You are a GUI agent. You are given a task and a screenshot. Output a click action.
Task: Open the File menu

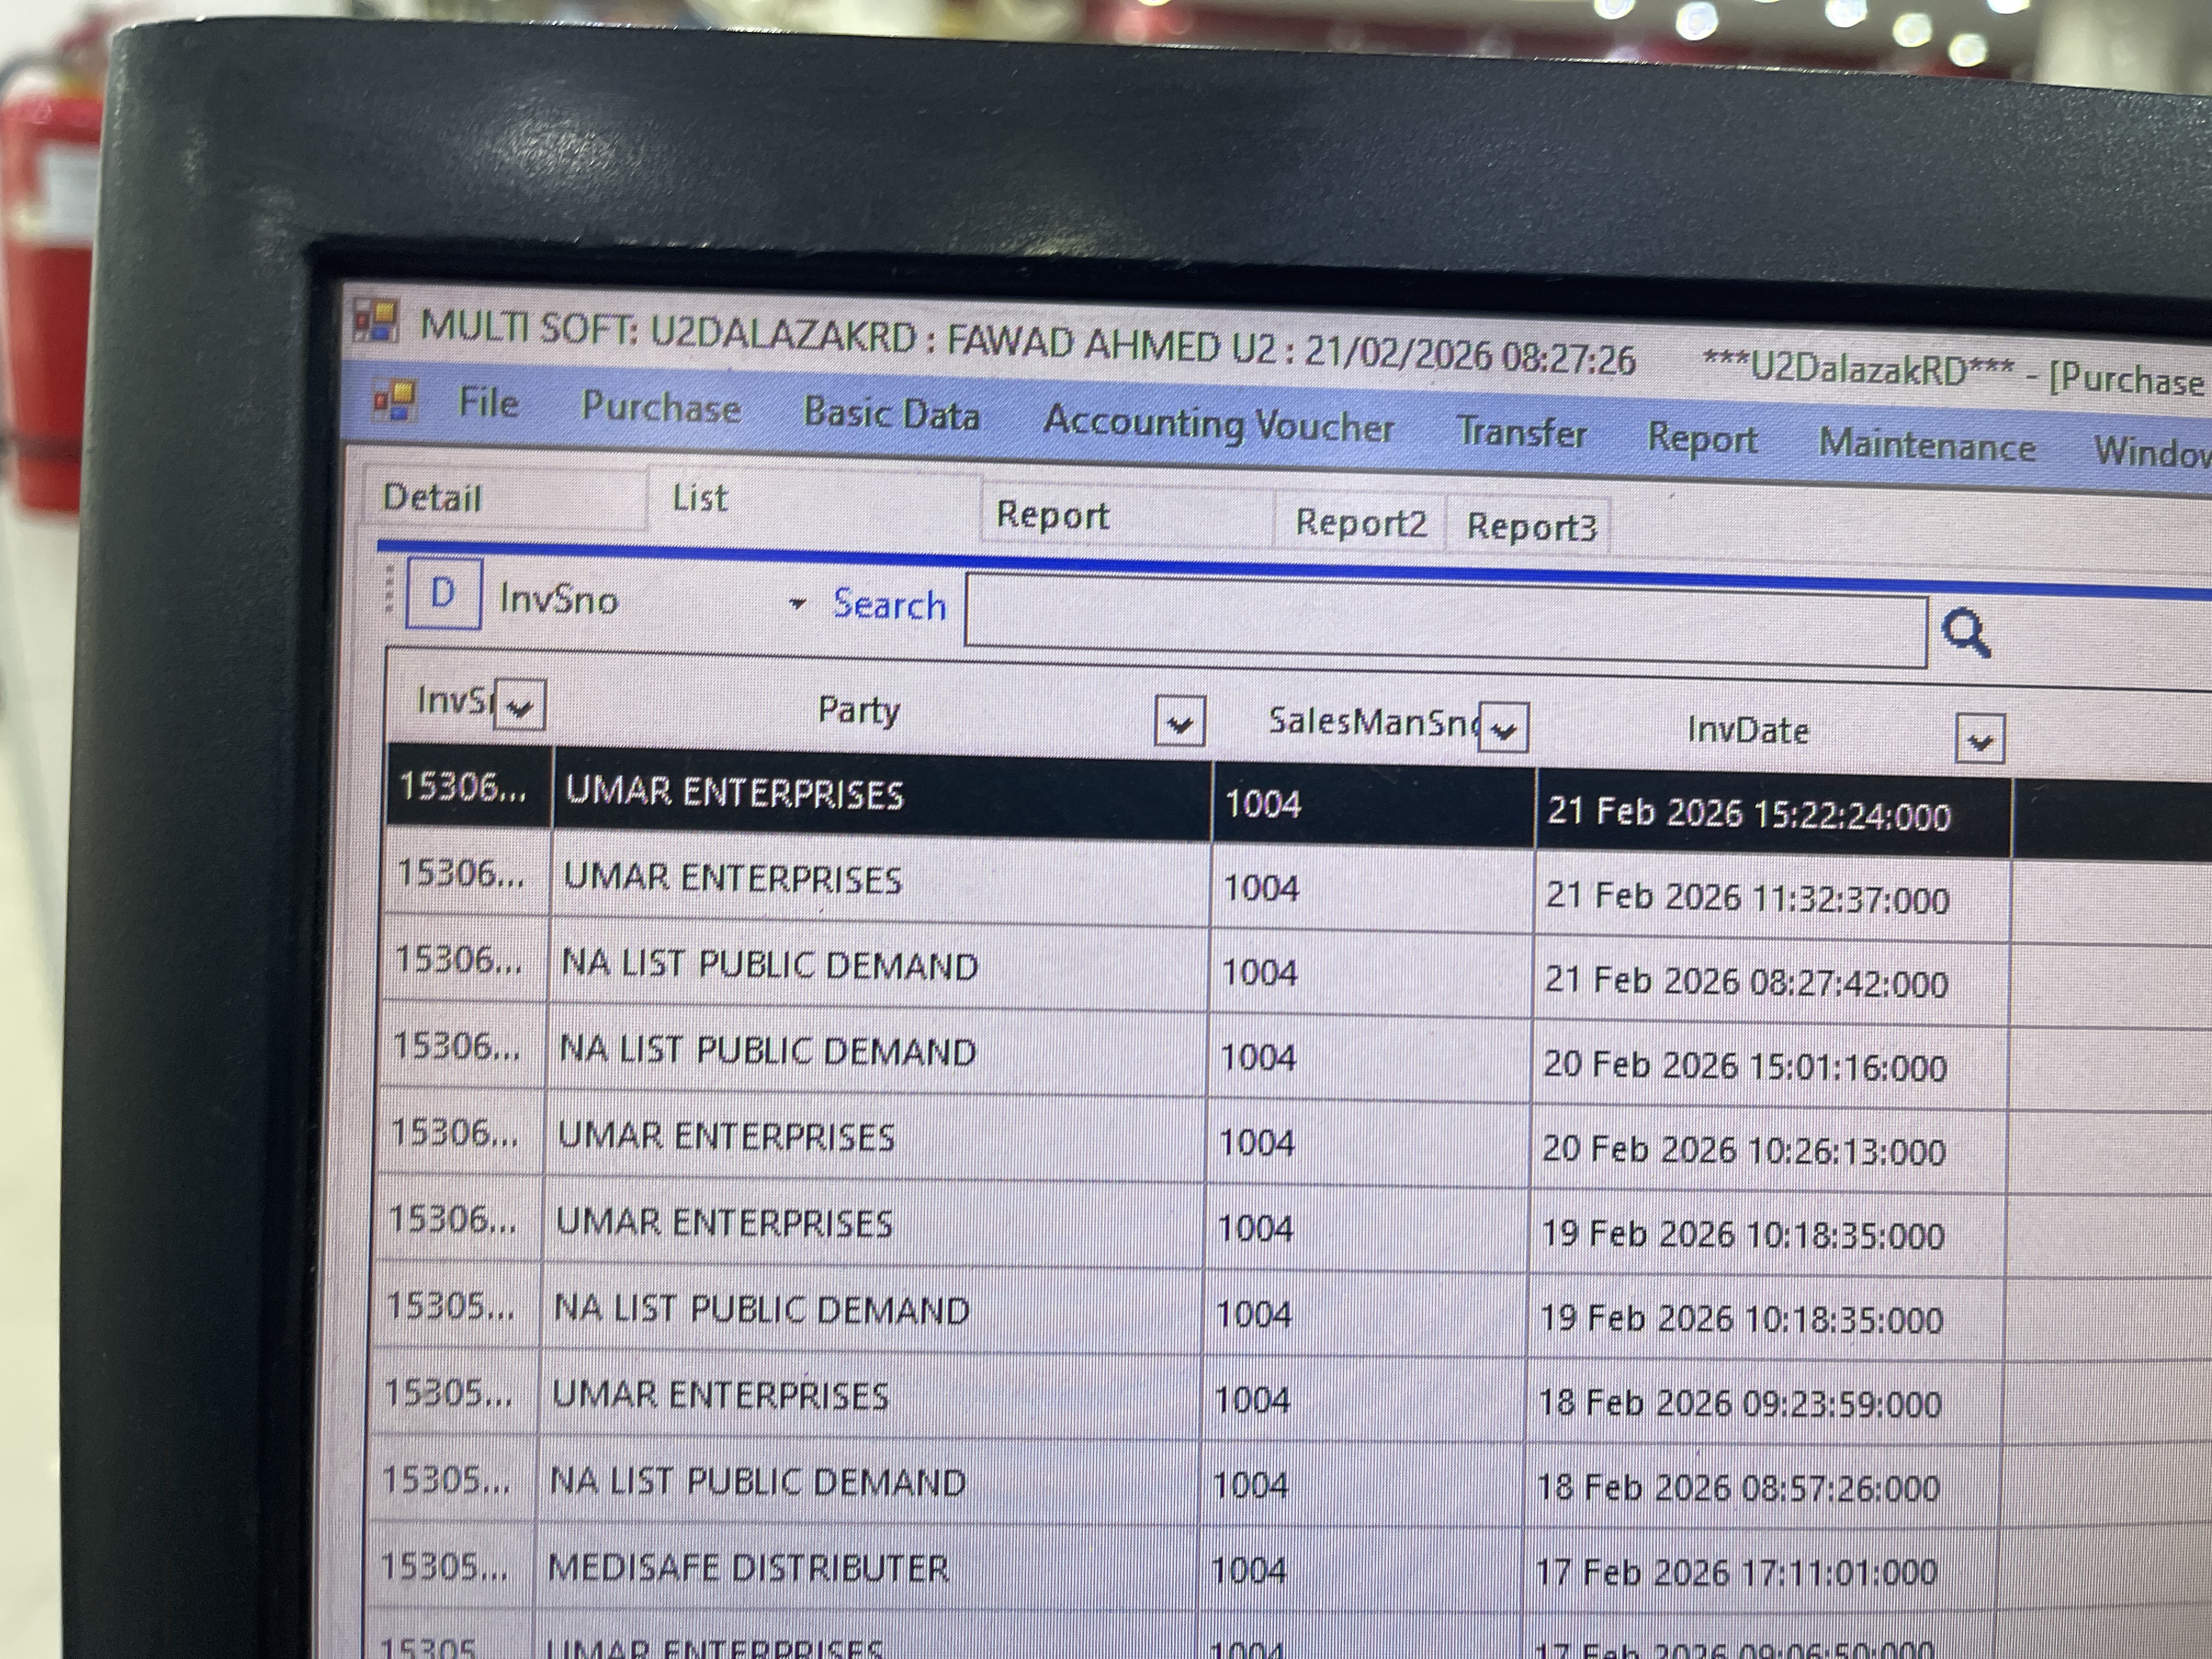pos(487,403)
